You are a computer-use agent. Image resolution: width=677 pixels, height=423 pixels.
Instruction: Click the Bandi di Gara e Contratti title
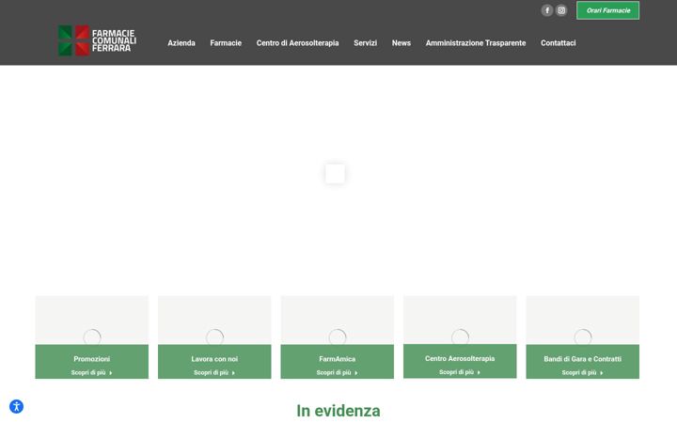(582, 359)
